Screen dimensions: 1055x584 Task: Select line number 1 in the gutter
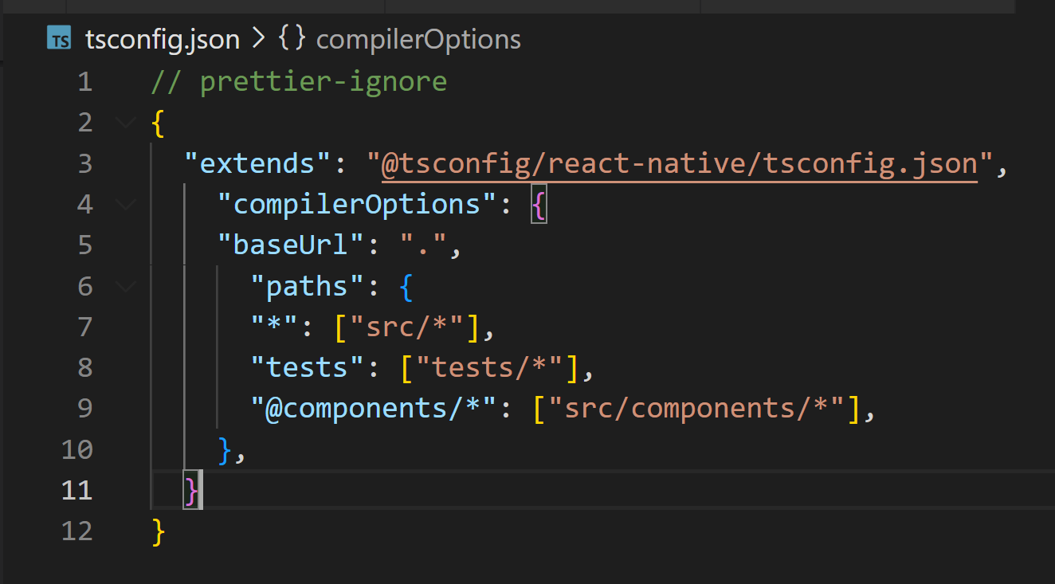[85, 80]
